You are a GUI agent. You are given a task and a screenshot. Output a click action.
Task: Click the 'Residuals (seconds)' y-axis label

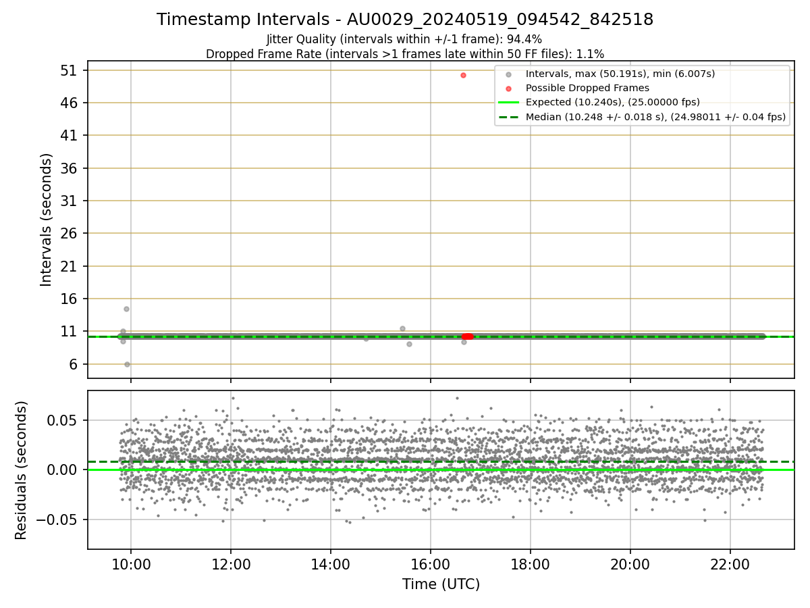(22, 470)
